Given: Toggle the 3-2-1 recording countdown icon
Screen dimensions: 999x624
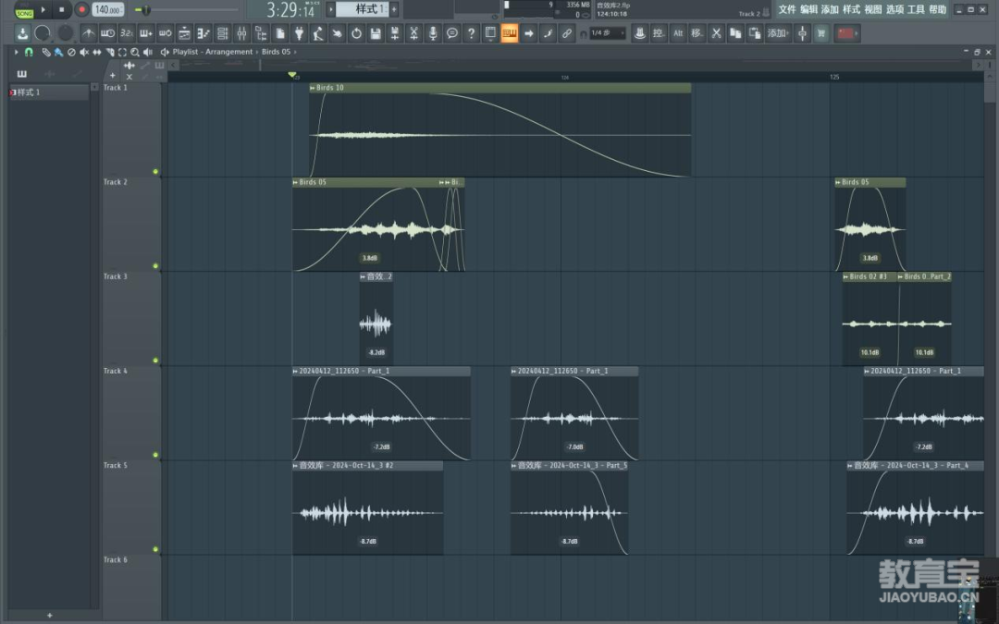Looking at the screenshot, I should point(127,33).
